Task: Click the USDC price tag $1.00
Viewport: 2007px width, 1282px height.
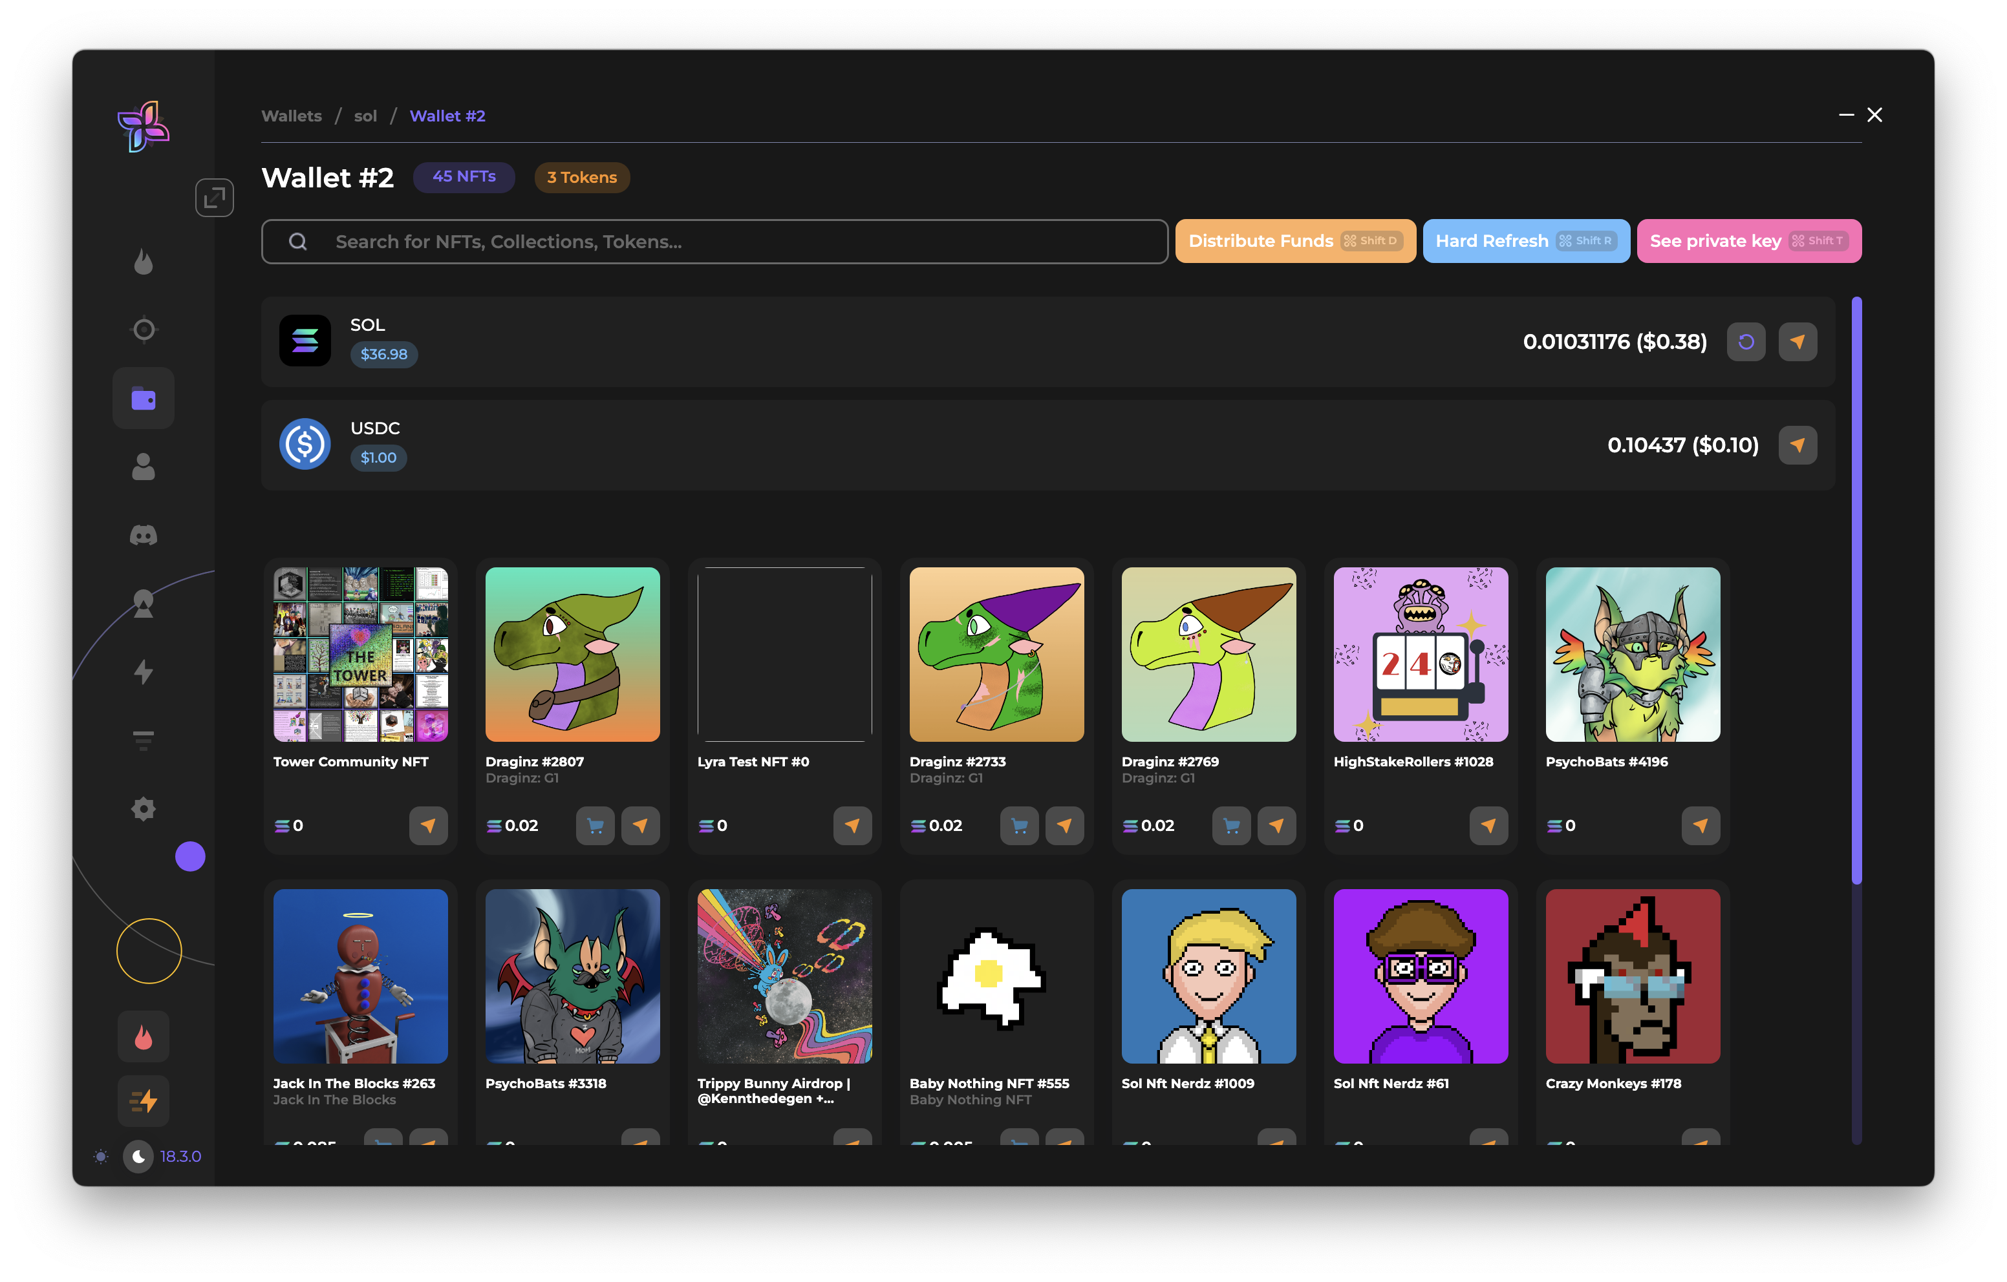Action: [378, 457]
